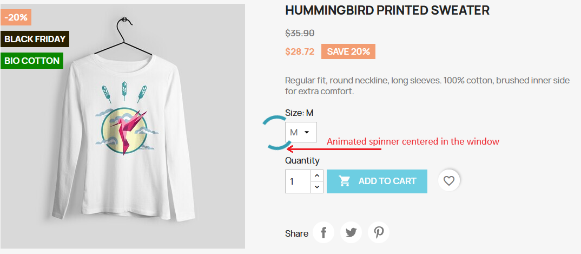581x254 pixels.
Task: Open the Size M dropdown
Action: click(301, 132)
